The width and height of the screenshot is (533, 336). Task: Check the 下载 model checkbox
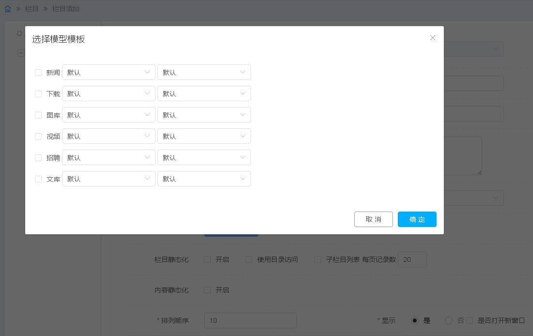(x=38, y=94)
